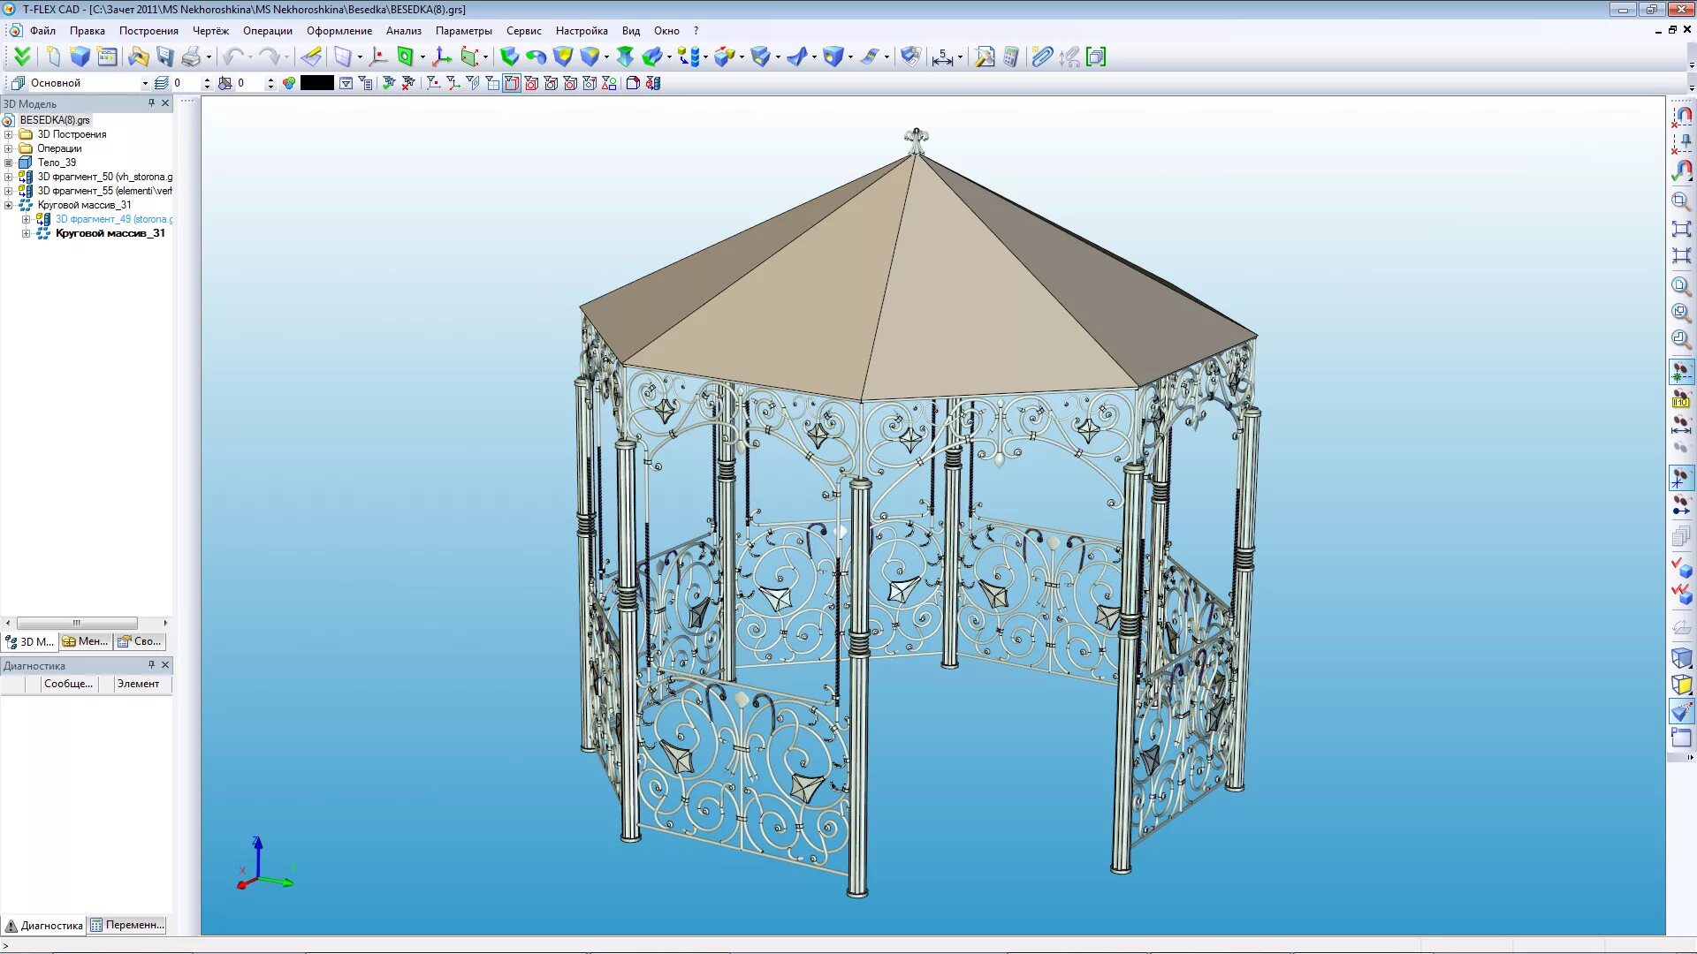Select the Тело_39 tree item
Viewport: 1697px width, 954px height.
57,163
